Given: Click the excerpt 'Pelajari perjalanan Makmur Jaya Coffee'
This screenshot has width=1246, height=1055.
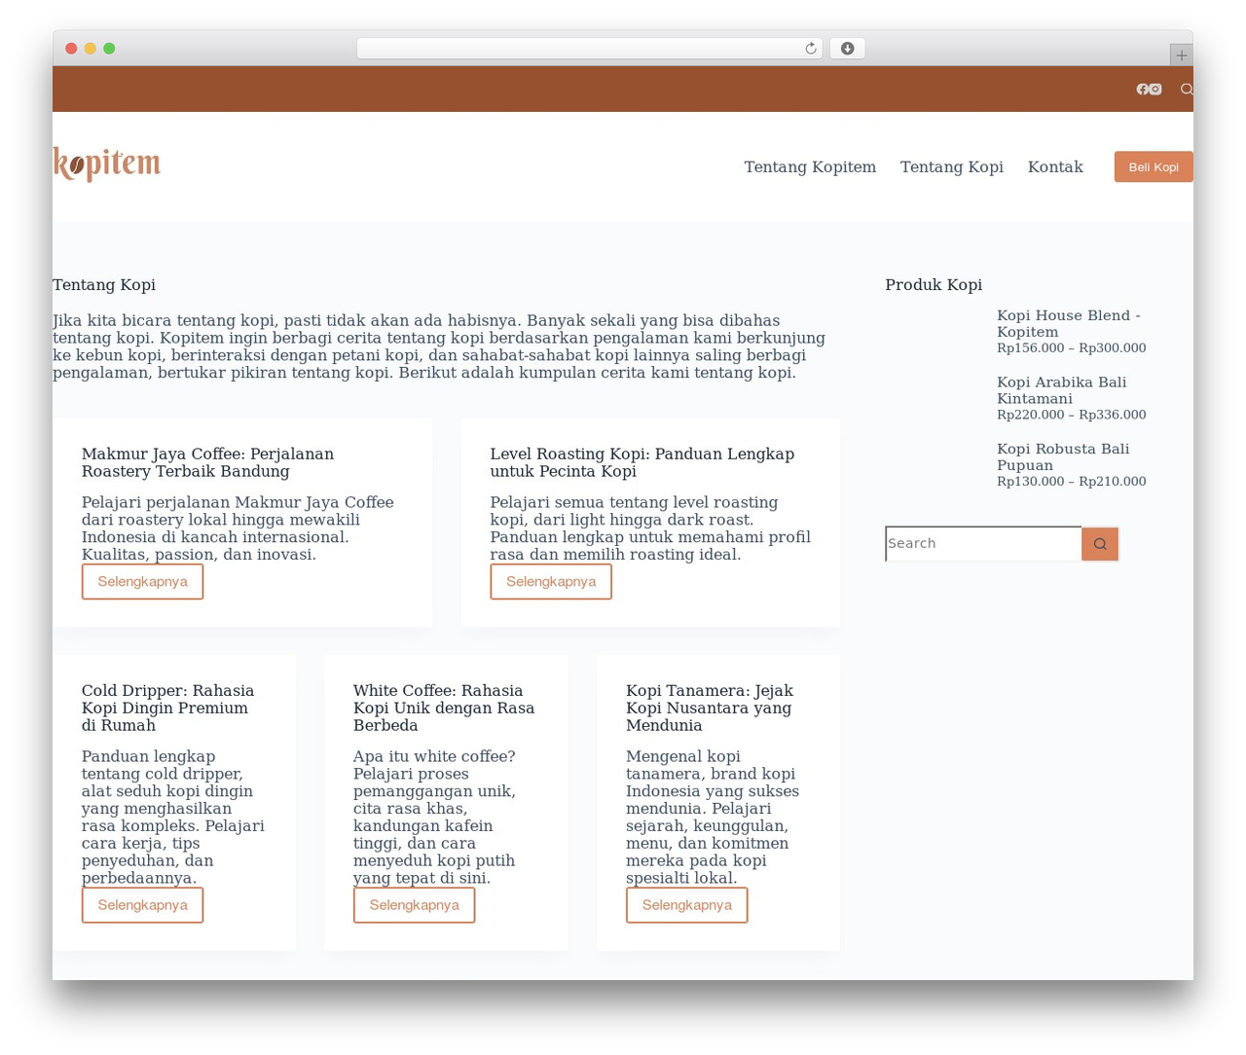Looking at the screenshot, I should click(238, 528).
